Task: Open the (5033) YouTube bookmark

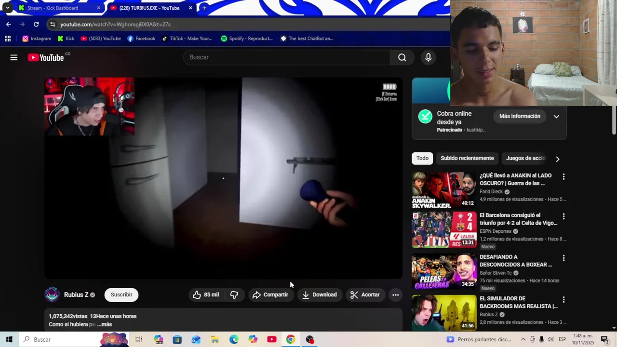Action: coord(101,39)
